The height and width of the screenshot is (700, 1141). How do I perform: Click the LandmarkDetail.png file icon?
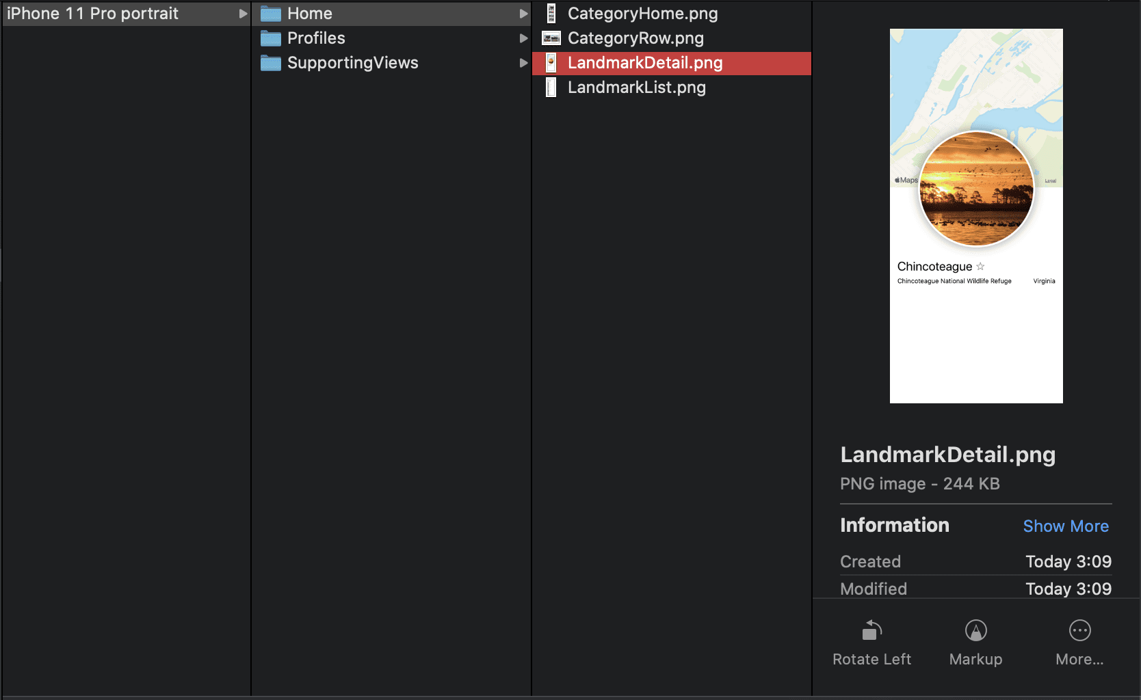tap(551, 63)
